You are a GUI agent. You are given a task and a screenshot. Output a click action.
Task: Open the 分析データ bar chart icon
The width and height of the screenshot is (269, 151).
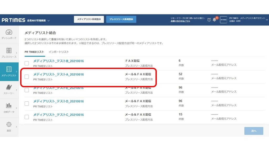(9, 106)
